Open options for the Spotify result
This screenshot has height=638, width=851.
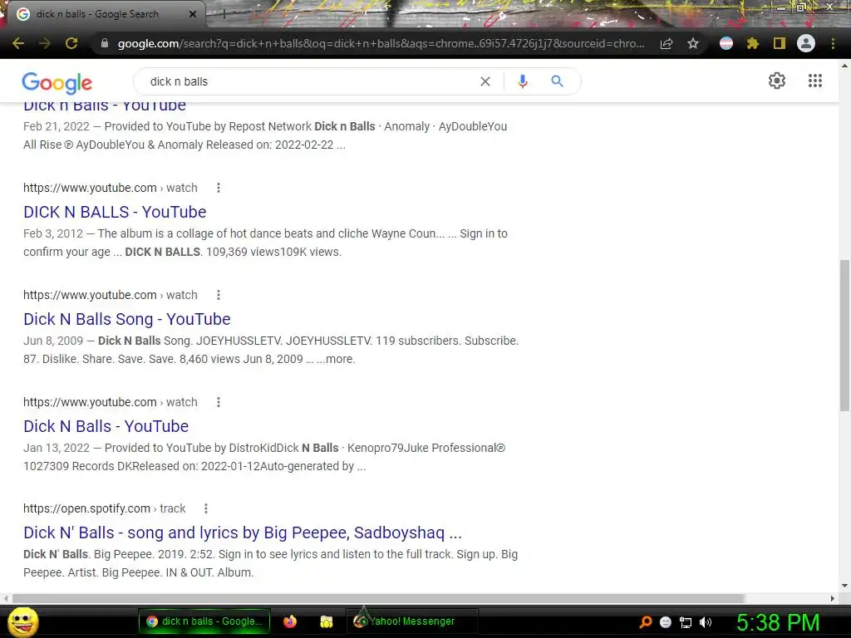pyautogui.click(x=206, y=508)
